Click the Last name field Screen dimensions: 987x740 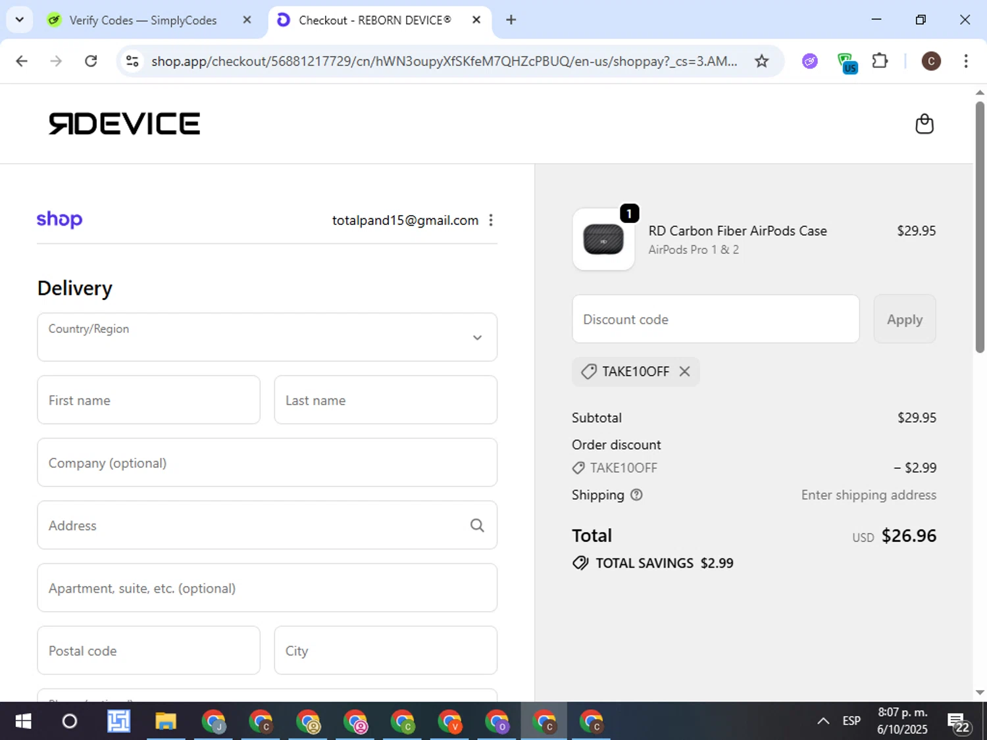click(386, 400)
